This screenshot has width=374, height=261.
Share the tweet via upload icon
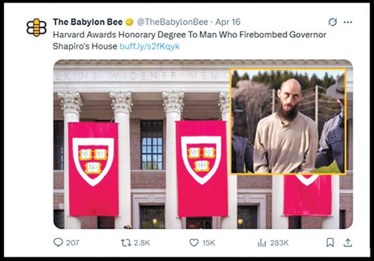[348, 243]
